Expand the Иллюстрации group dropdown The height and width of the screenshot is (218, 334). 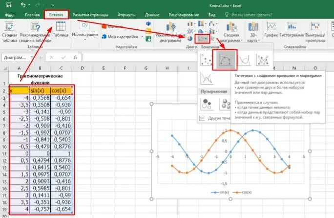click(85, 31)
